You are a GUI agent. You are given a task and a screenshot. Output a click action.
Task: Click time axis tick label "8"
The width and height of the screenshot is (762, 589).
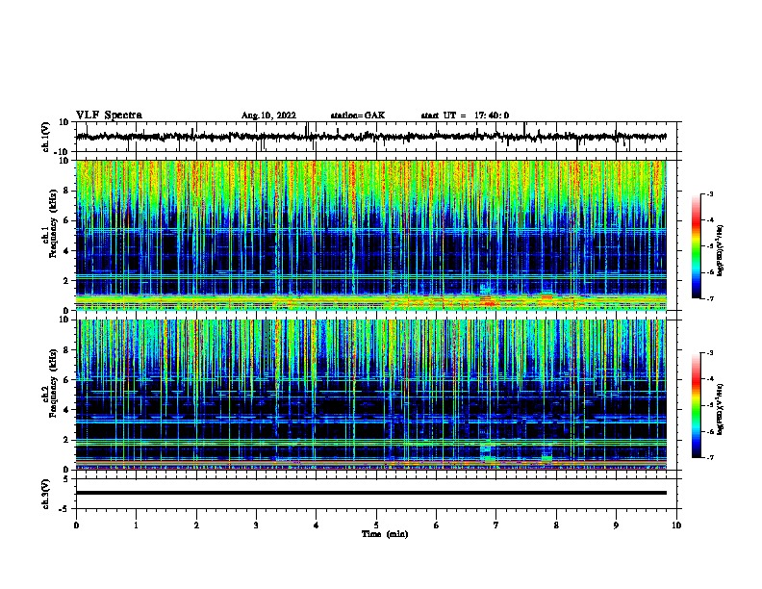(x=556, y=525)
